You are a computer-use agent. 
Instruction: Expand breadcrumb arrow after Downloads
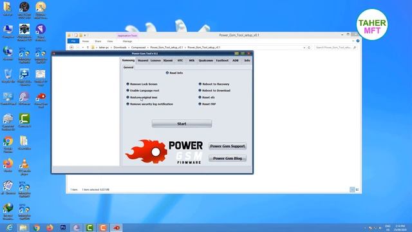[x=129, y=48]
